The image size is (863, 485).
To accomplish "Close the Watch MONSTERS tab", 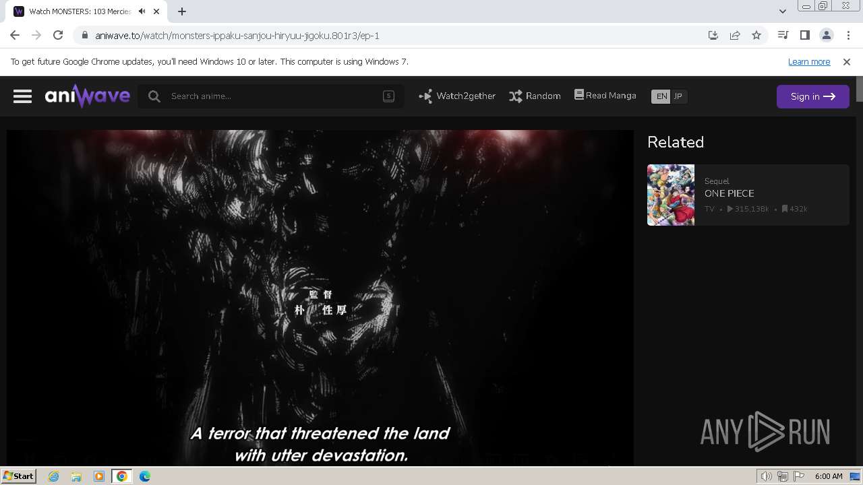I will tap(156, 11).
